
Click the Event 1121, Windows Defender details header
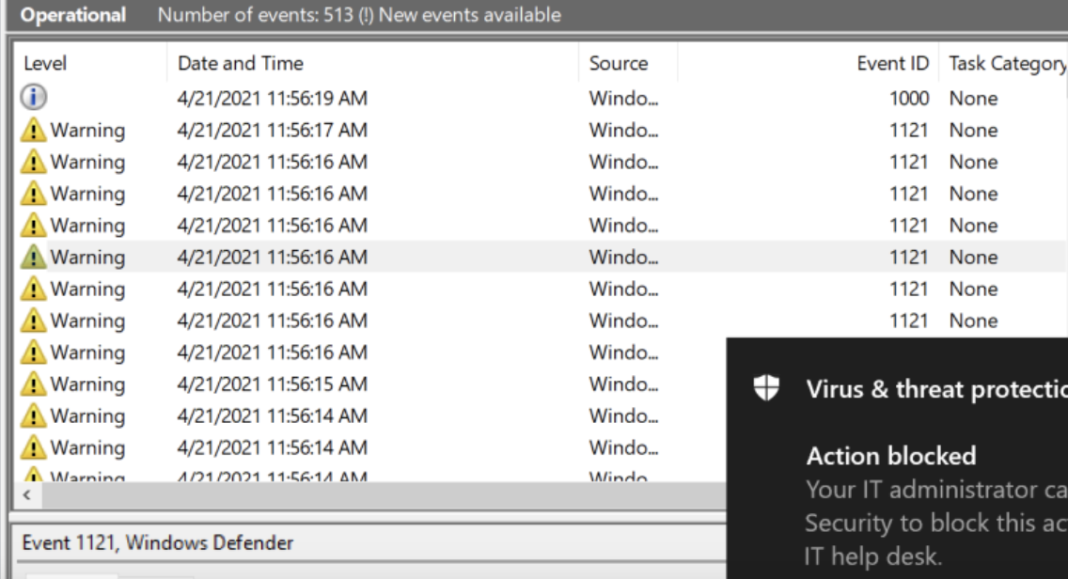158,543
